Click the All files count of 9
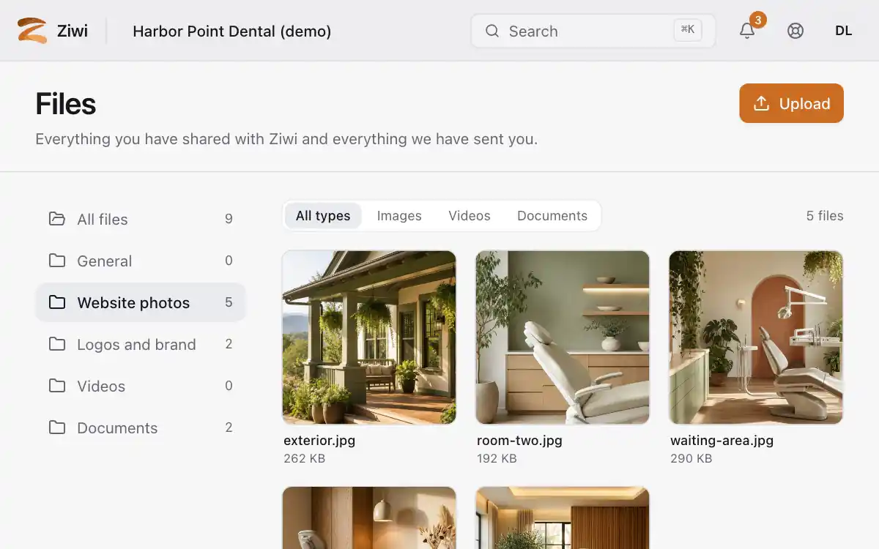879x549 pixels. click(x=229, y=219)
